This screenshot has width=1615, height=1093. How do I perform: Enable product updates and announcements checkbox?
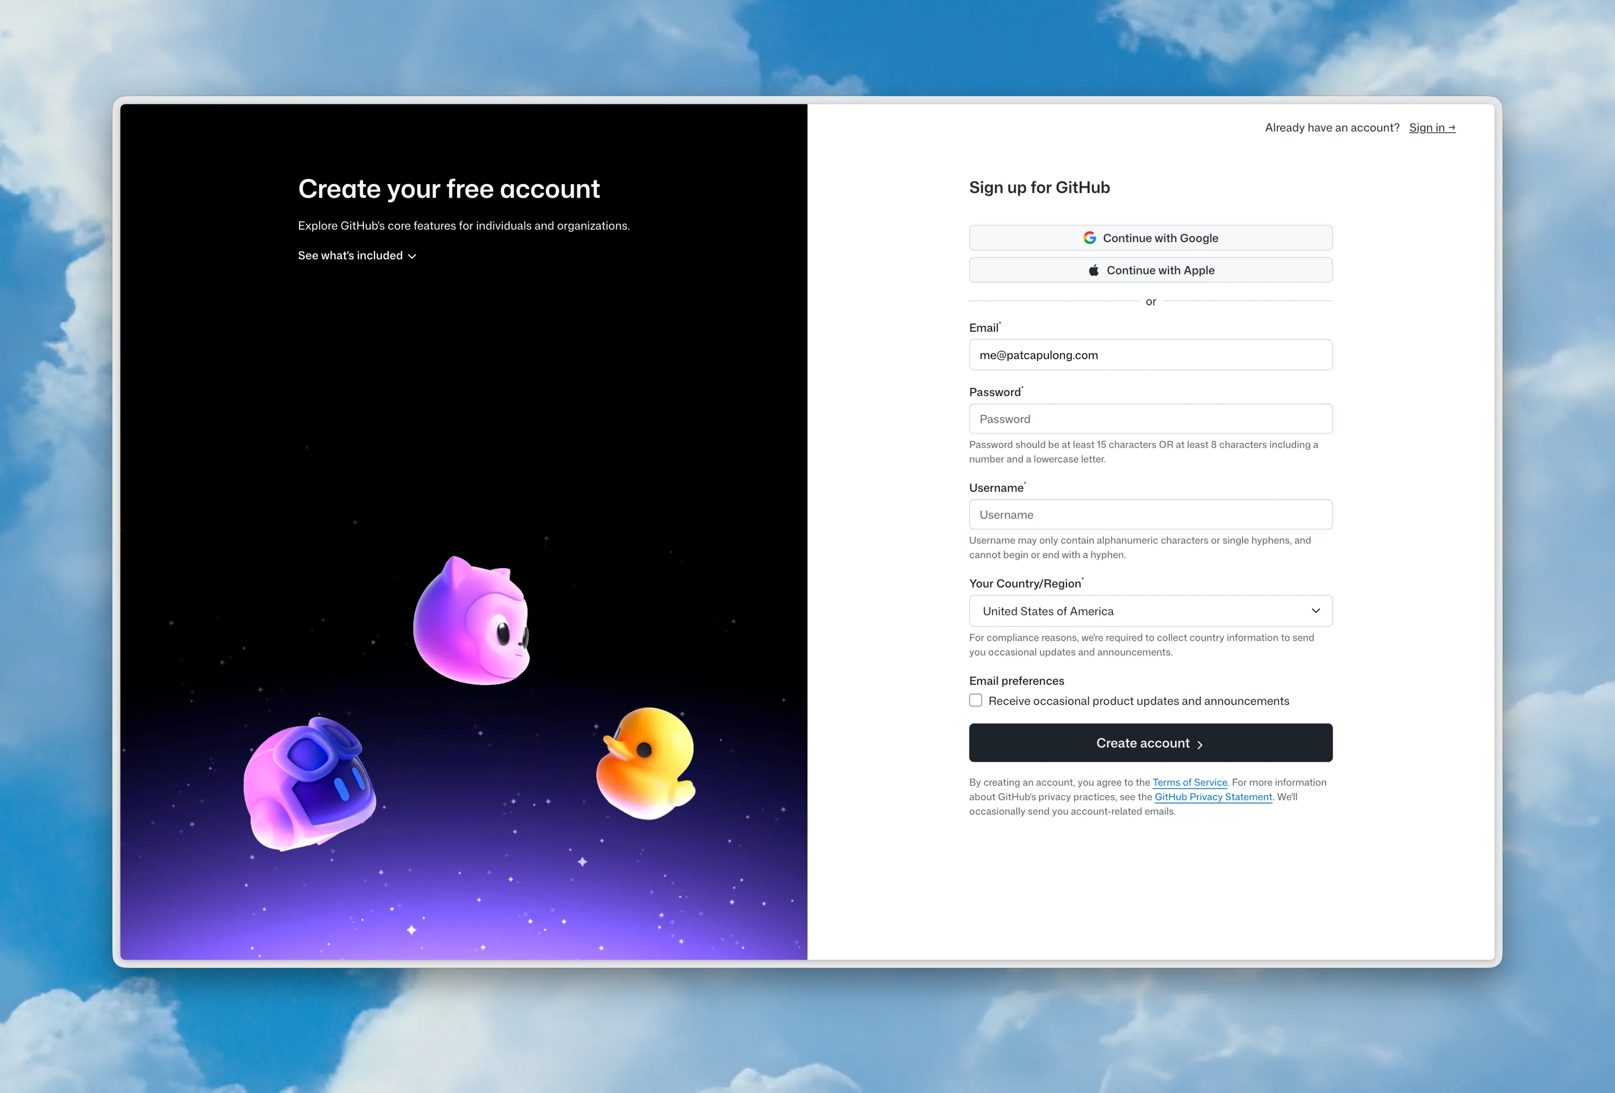click(976, 701)
